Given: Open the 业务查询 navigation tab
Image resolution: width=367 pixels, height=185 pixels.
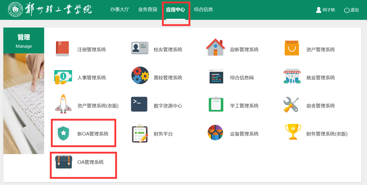Looking at the screenshot, I should tap(147, 10).
